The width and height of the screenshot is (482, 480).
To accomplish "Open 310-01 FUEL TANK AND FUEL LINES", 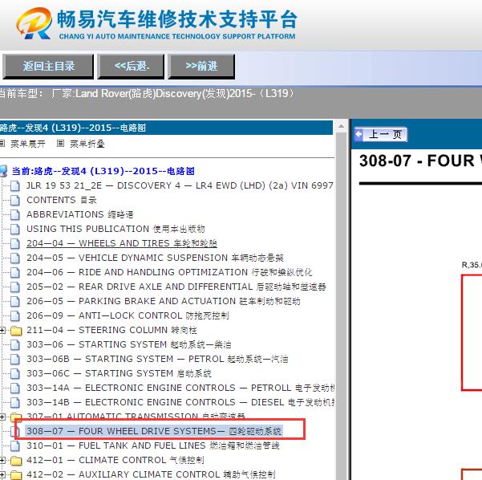I will (153, 445).
